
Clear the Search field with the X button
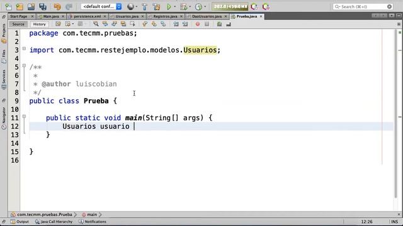(389, 7)
